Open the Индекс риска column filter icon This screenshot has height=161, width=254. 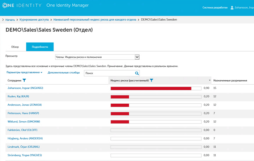click(x=152, y=80)
